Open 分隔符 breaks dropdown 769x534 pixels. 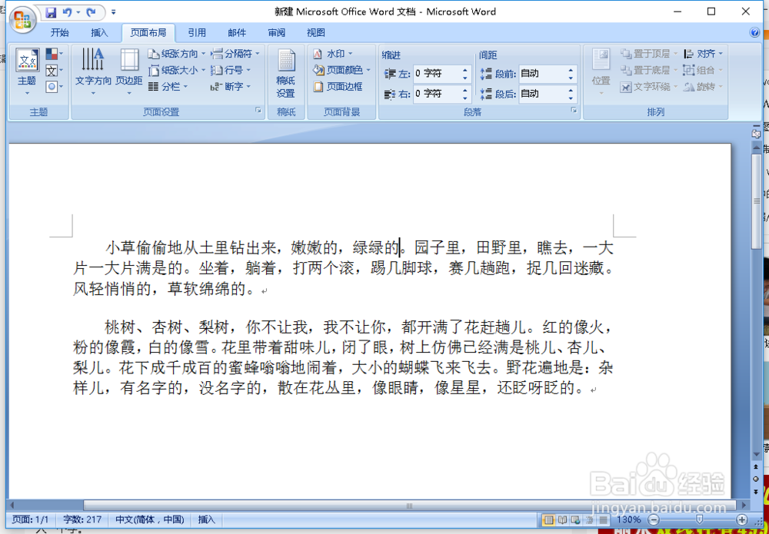[235, 54]
